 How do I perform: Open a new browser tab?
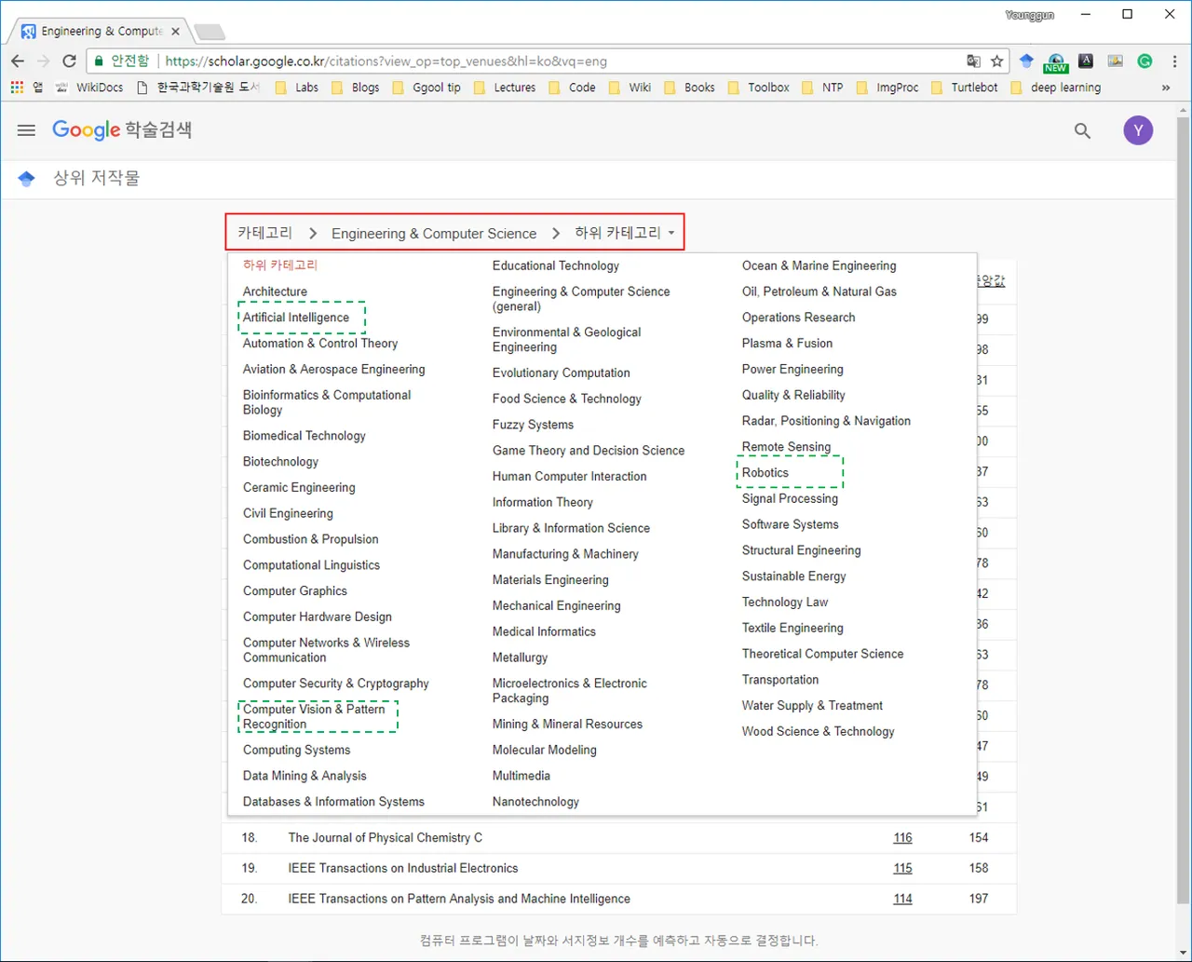coord(209,33)
